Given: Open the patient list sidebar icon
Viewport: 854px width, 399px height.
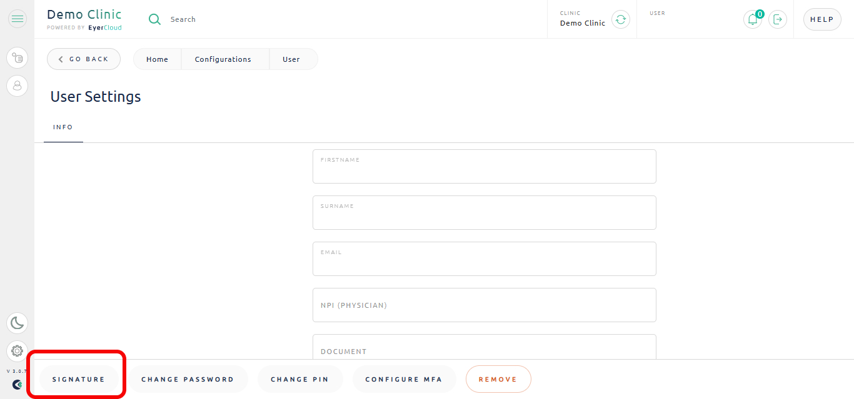Looking at the screenshot, I should (18, 58).
